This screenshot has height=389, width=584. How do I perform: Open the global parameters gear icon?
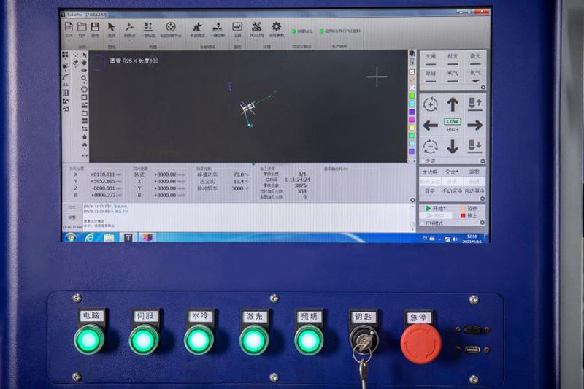click(x=276, y=28)
